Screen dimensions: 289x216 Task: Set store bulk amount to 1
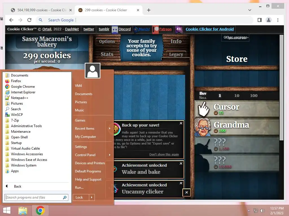pyautogui.click(x=220, y=96)
